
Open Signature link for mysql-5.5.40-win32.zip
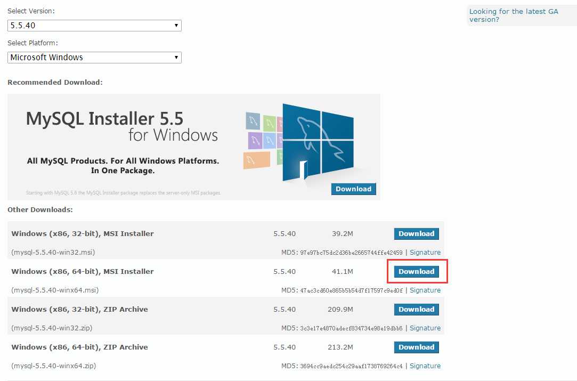pos(425,328)
